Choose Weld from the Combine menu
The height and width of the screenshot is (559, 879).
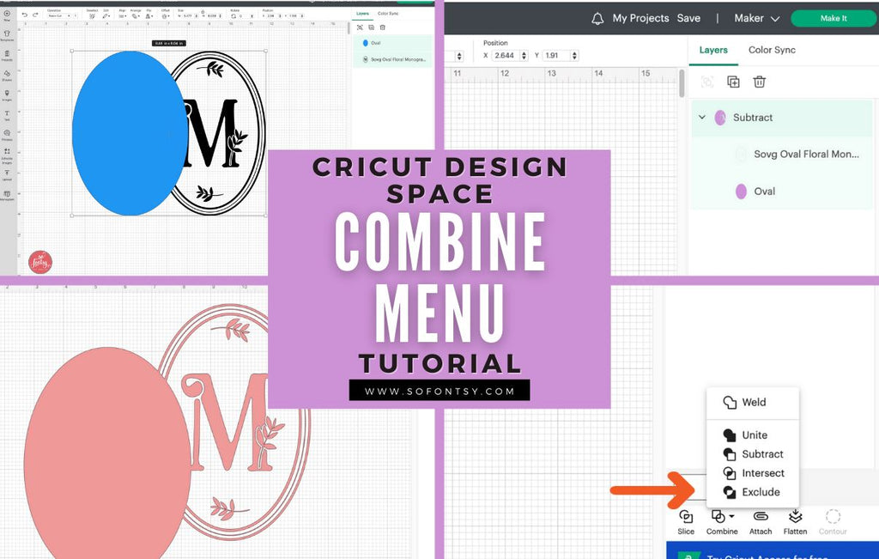pyautogui.click(x=753, y=402)
